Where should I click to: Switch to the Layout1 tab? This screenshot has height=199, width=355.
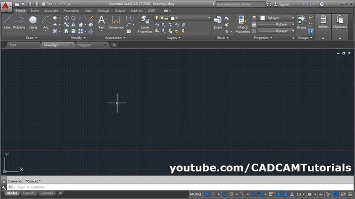29,193
